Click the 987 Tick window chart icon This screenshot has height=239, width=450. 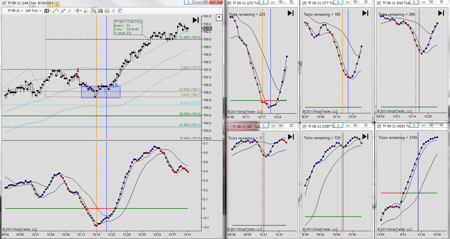coord(229,127)
